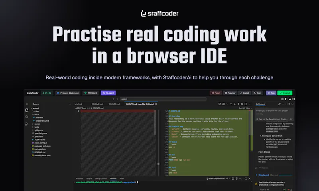Expand the server folder
Viewport: 319px width, 191px height.
click(33, 124)
